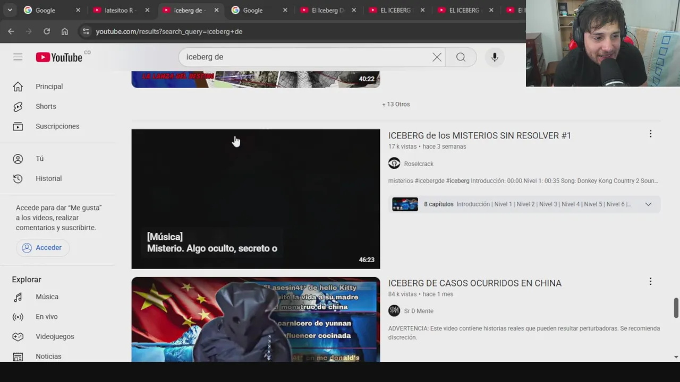This screenshot has height=382, width=680.
Task: Click the '84 k vistas' text
Action: tap(402, 294)
